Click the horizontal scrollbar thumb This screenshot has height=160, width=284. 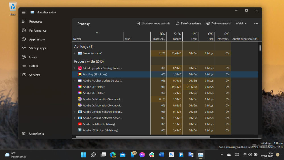[x=143, y=137]
